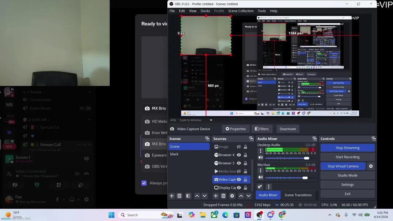
Task: Open the Docks menu
Action: [x=205, y=11]
